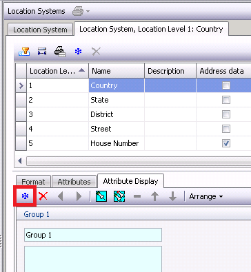Click the Description column header
This screenshot has width=251, height=272.
170,71
